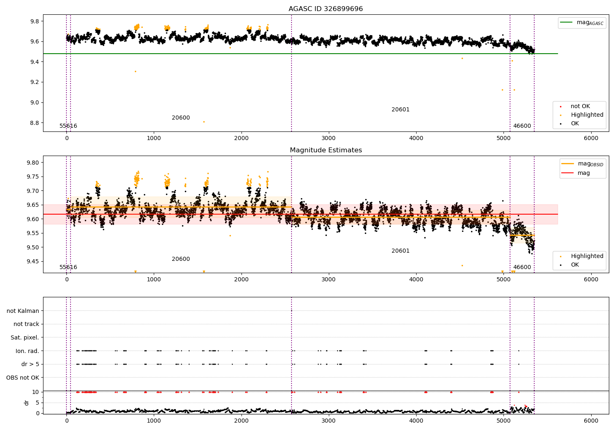Image resolution: width=615 pixels, height=430 pixels.
Task: Click the '20600' annotation in the top plot
Action: [181, 118]
